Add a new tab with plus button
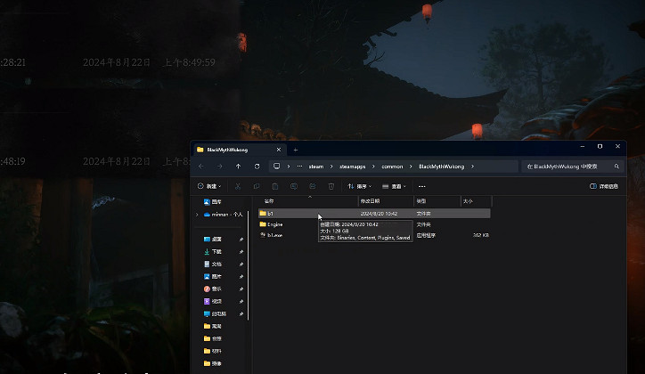The image size is (645, 374). 296,150
